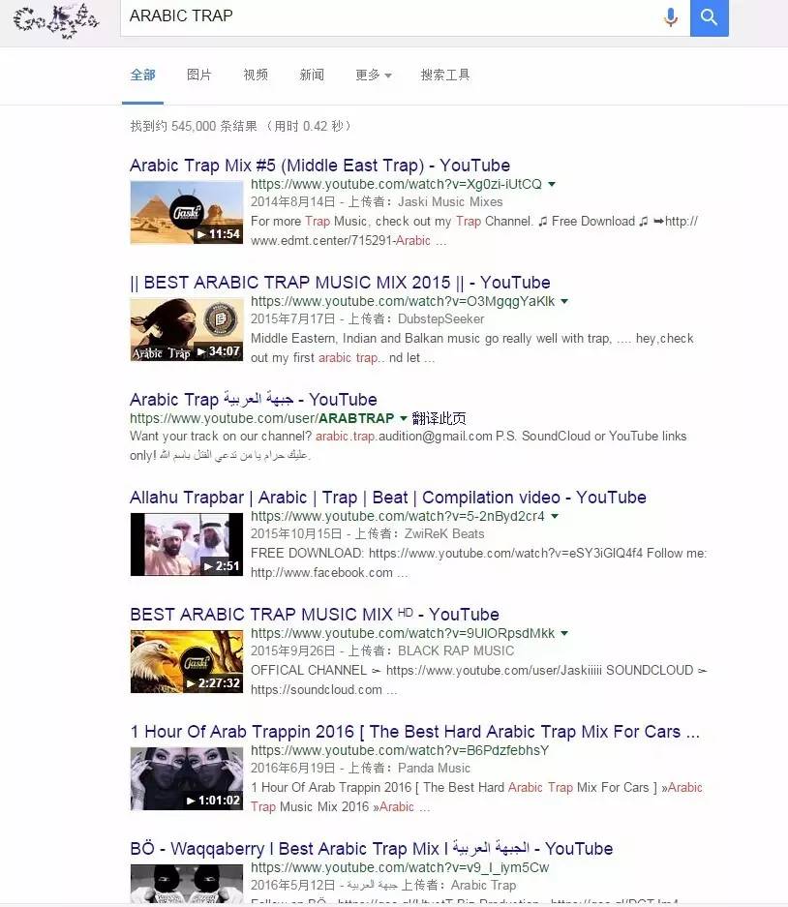Click the blue search magnifier button
Screen dimensions: 788x907
(x=709, y=17)
